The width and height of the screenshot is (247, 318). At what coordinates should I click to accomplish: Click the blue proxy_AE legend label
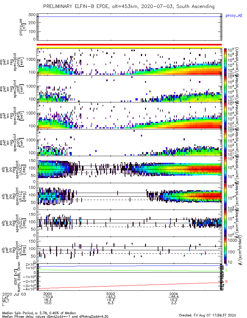pos(234,16)
